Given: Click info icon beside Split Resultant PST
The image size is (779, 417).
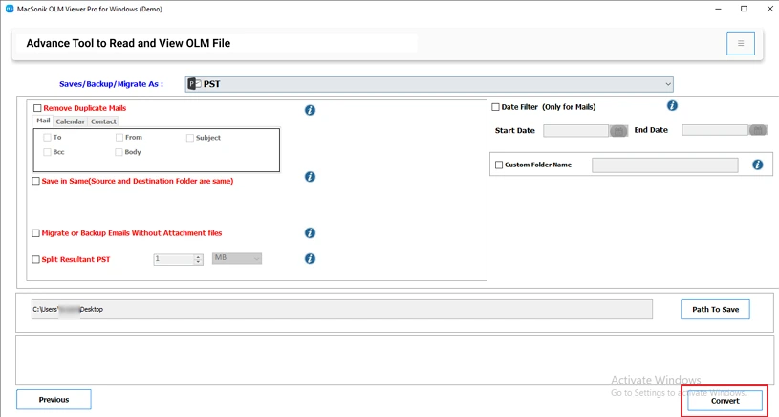Looking at the screenshot, I should (310, 258).
